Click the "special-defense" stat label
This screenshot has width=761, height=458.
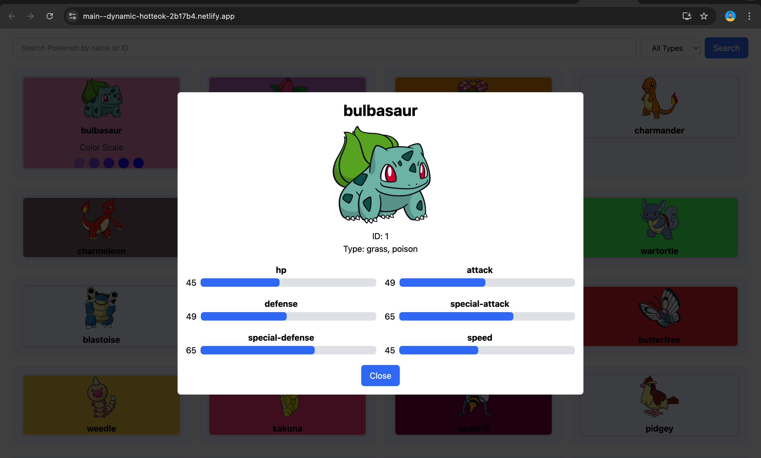[x=281, y=338]
